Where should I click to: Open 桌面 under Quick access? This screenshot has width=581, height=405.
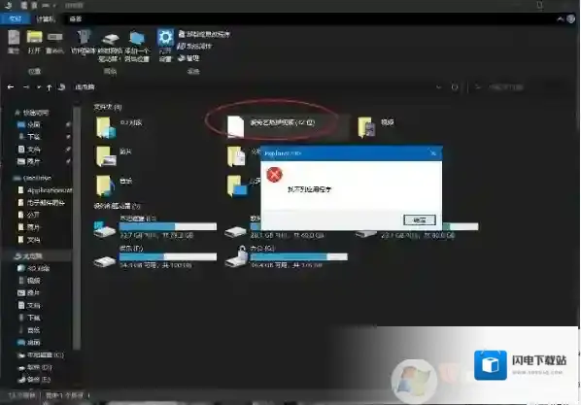coord(34,124)
